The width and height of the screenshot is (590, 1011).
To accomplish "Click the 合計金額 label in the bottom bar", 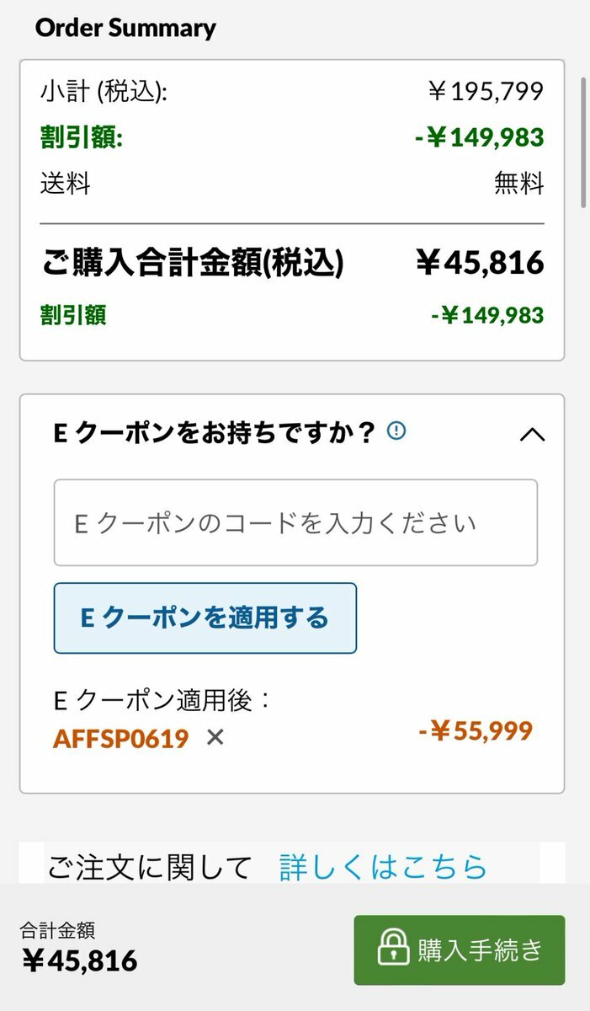I will (x=57, y=930).
